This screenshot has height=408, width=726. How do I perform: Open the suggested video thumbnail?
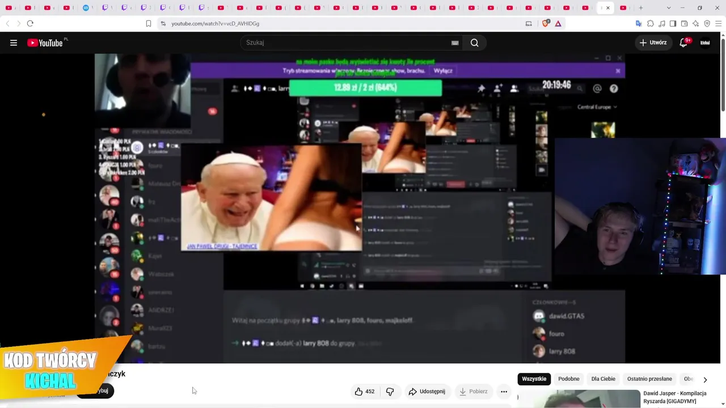579,399
